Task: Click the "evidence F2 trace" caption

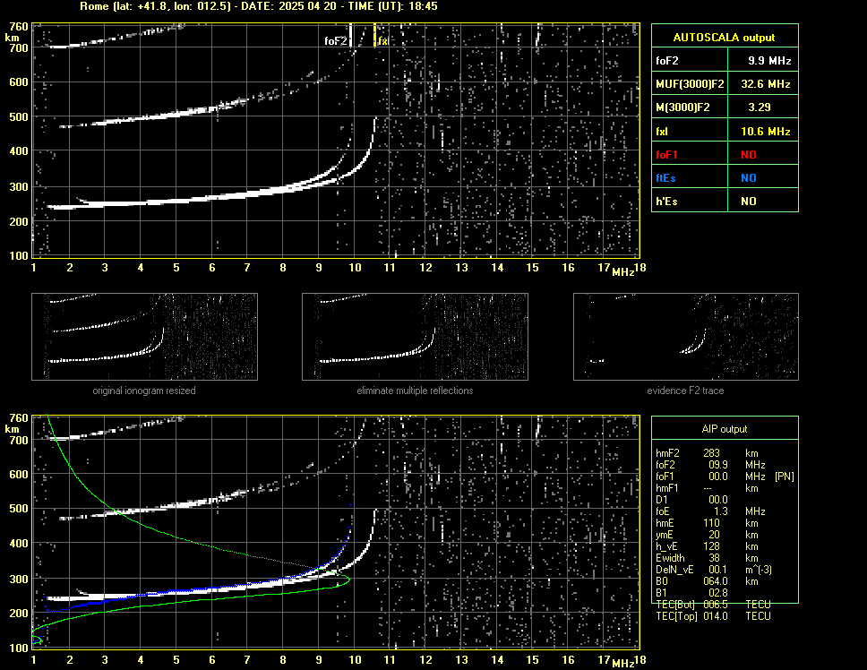Action: coord(685,391)
